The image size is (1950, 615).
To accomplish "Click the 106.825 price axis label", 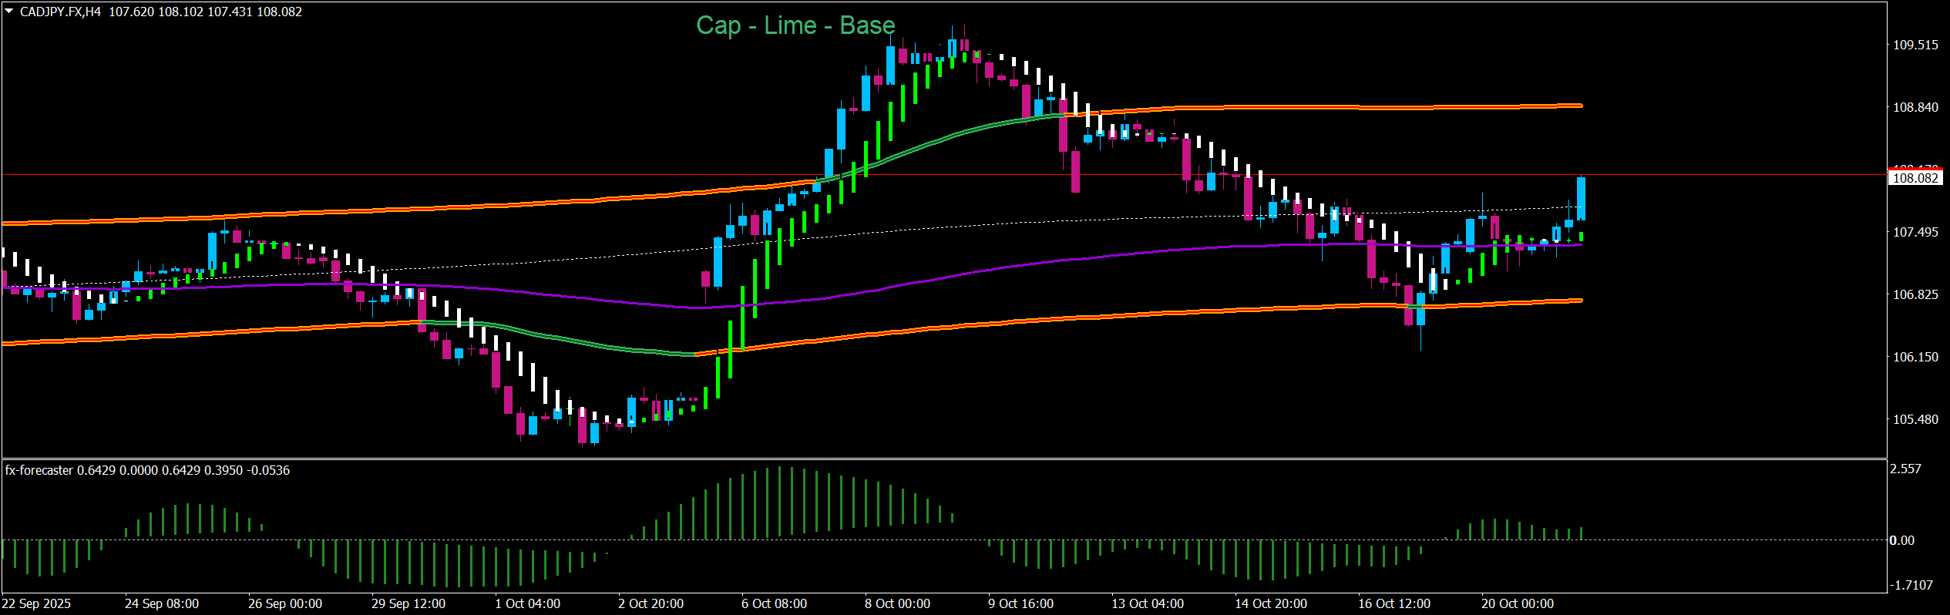I will [x=1915, y=294].
